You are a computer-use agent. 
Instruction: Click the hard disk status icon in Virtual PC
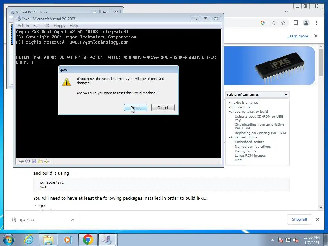[x=21, y=161]
